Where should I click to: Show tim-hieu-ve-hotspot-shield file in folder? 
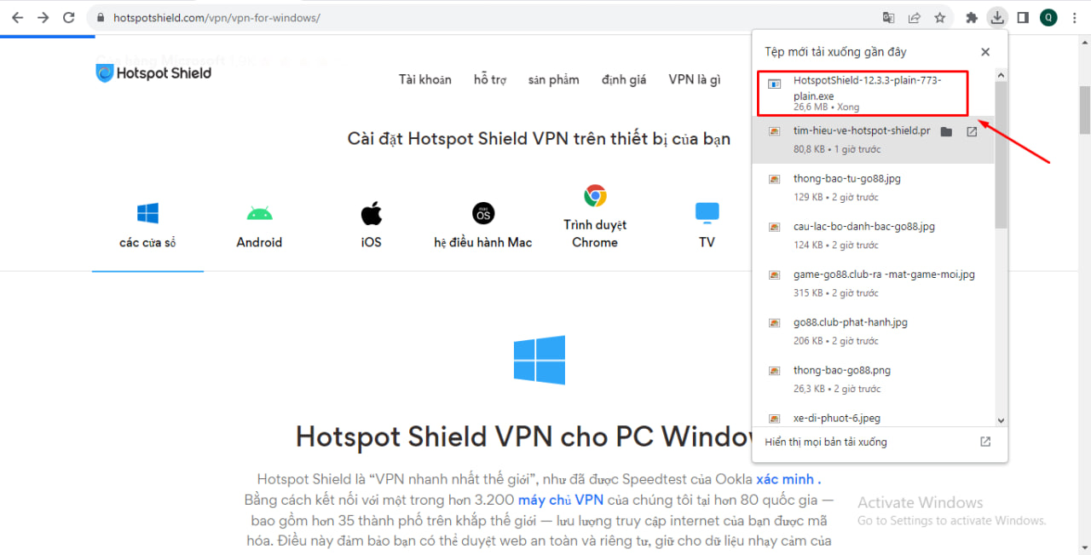[946, 131]
